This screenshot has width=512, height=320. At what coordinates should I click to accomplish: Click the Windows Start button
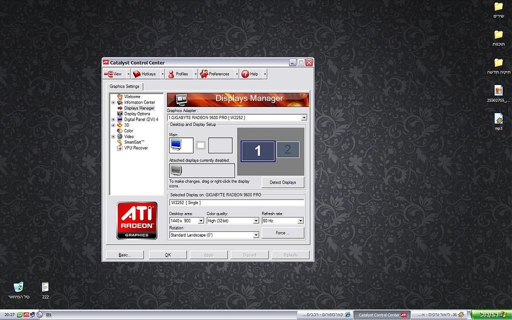pyautogui.click(x=491, y=315)
